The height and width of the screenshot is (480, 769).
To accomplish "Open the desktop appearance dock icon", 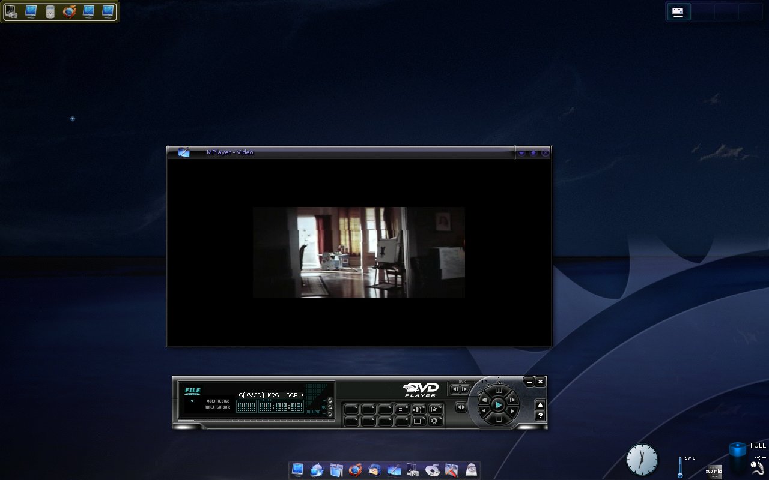I will pyautogui.click(x=394, y=470).
